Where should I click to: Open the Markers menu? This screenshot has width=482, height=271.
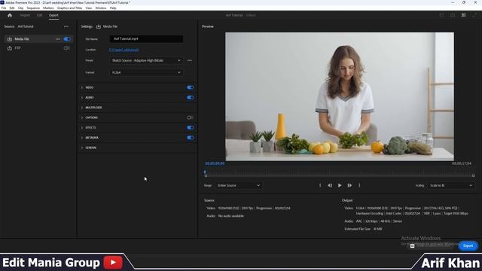48,8
